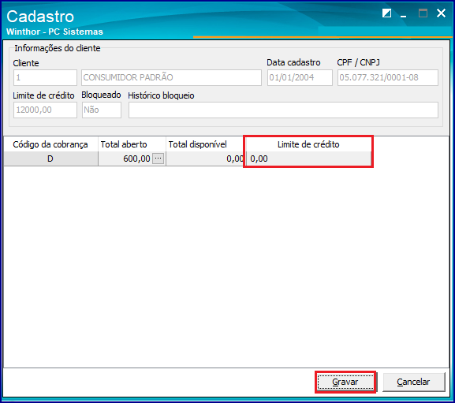Select the Total aberto column header
This screenshot has height=403, width=455.
(x=132, y=144)
